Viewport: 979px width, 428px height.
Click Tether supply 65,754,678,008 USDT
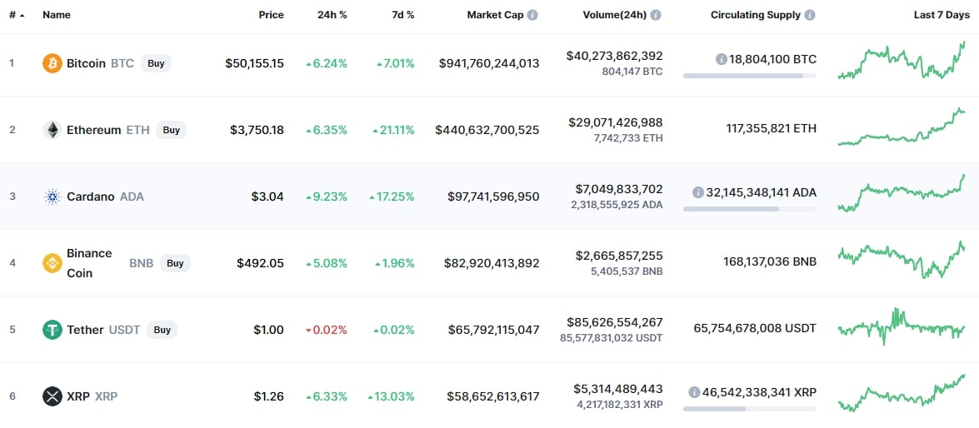pos(755,328)
